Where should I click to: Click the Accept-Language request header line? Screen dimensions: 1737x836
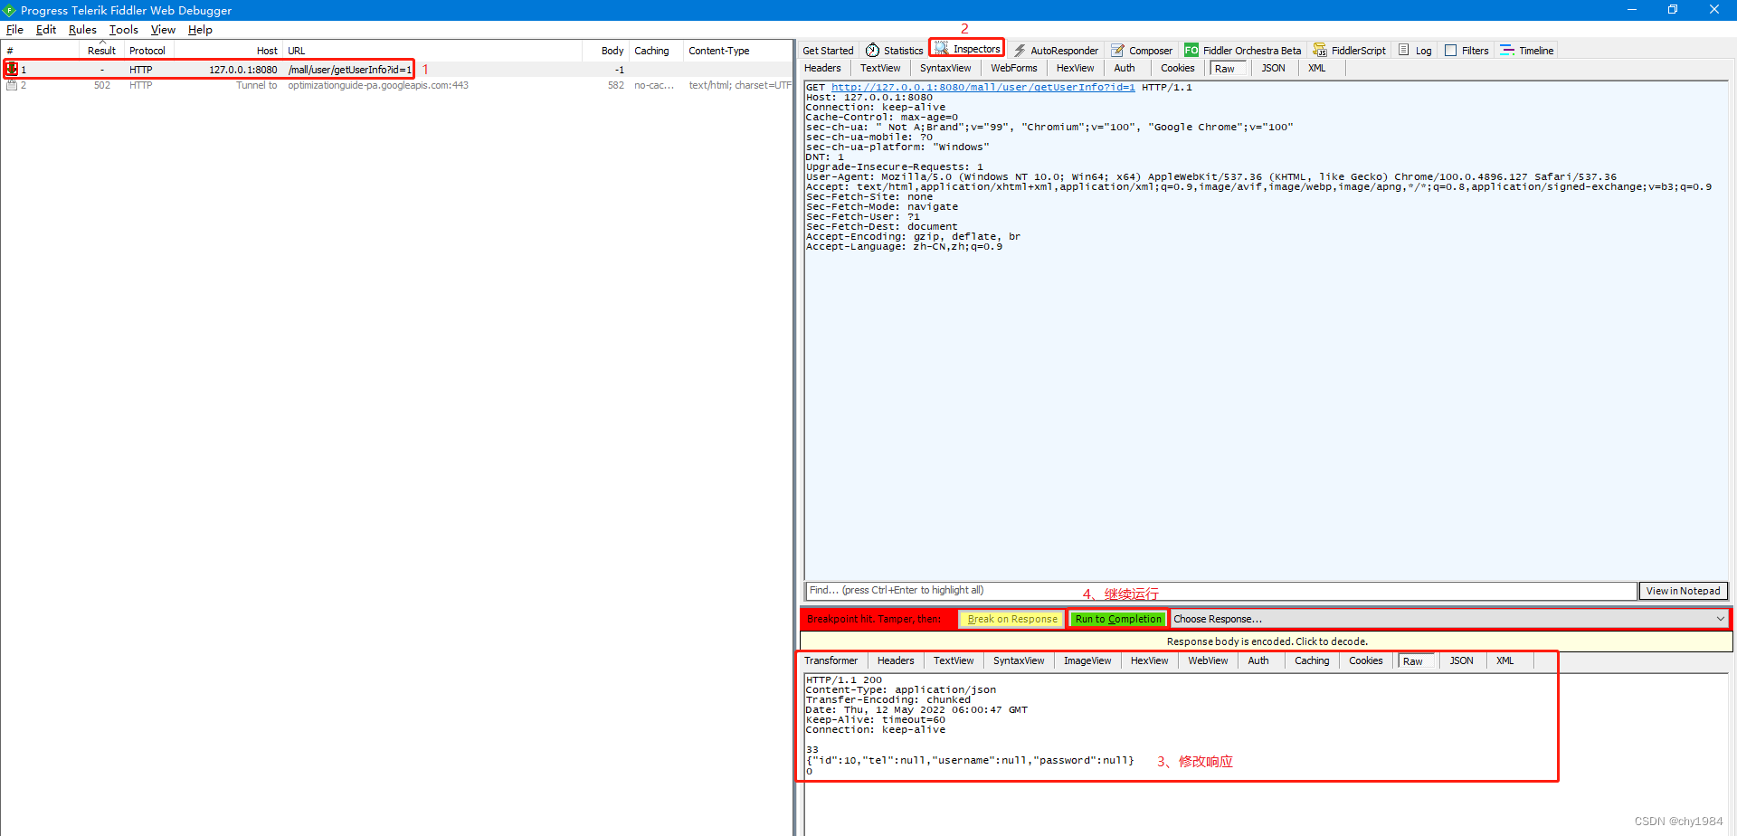click(x=904, y=246)
